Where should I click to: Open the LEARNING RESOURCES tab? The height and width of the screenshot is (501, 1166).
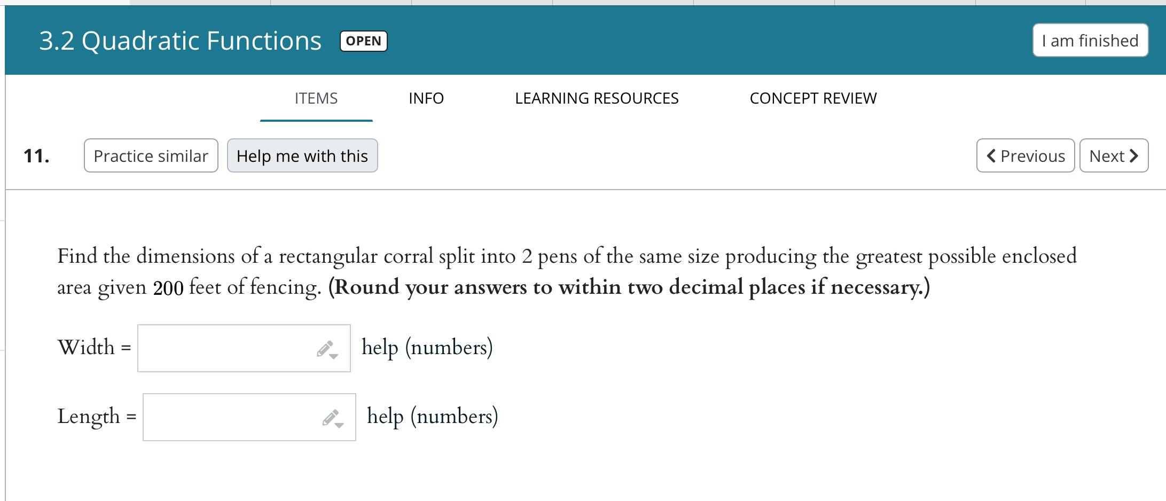597,98
